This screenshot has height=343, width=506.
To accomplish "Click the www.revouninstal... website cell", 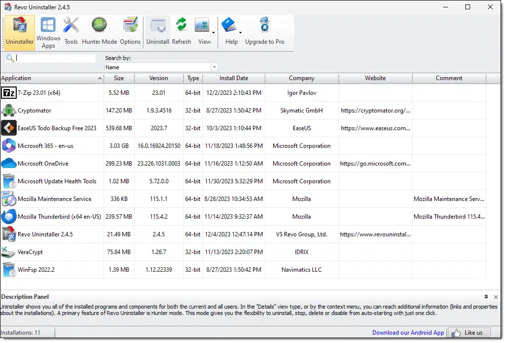I will click(375, 234).
